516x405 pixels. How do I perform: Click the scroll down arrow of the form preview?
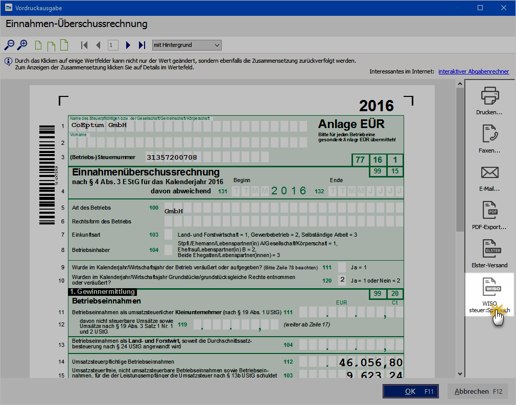coord(460,374)
